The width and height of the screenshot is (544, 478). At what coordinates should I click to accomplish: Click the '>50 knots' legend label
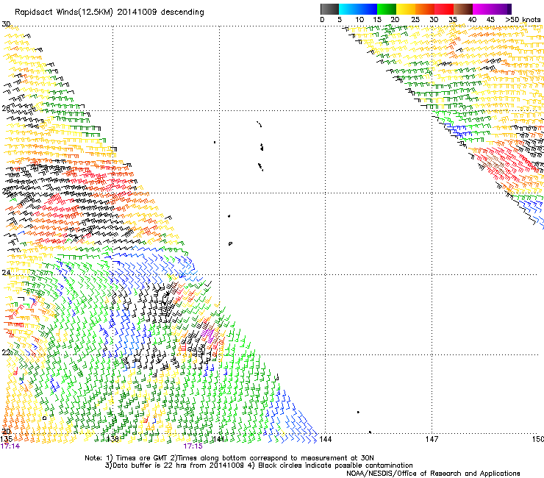point(523,20)
